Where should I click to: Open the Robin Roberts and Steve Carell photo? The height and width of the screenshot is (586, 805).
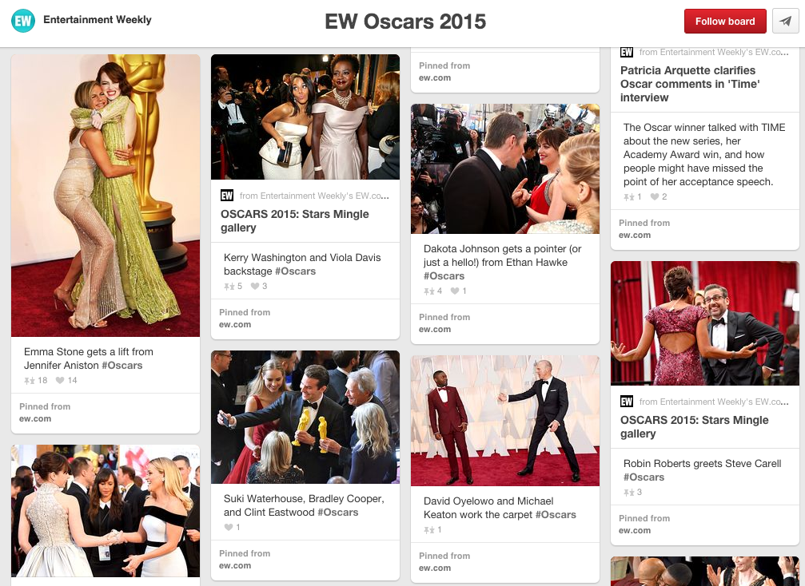704,323
